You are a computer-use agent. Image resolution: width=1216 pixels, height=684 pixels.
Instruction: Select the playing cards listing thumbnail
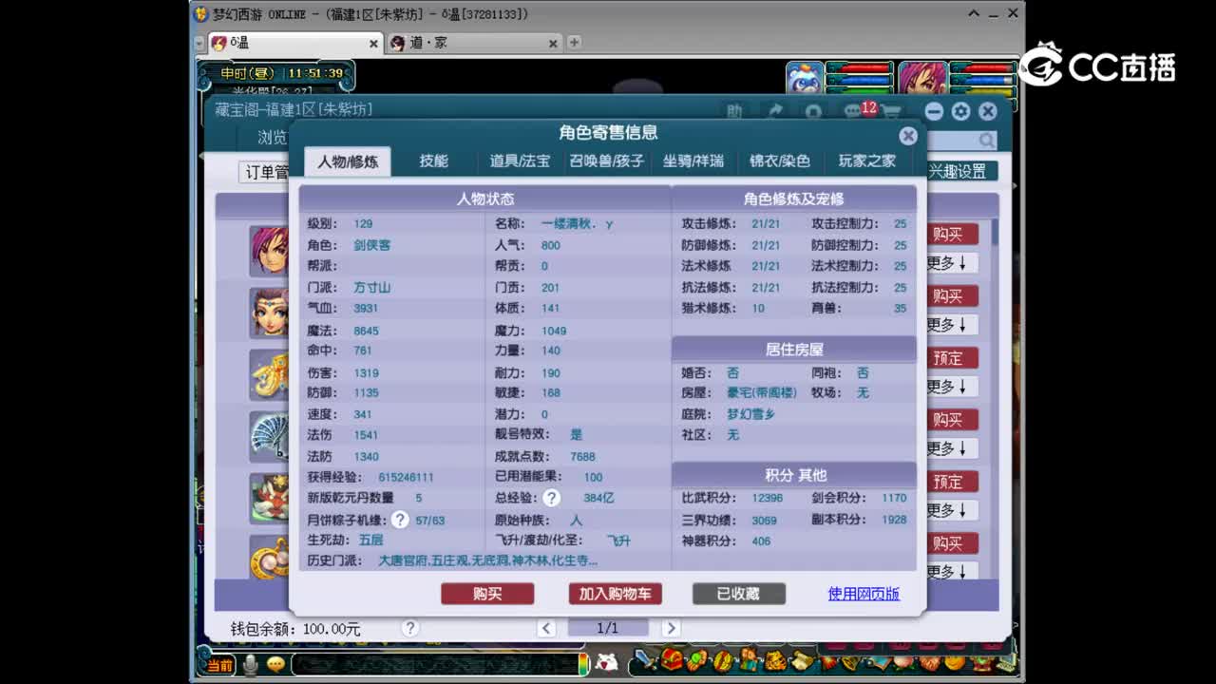point(269,436)
